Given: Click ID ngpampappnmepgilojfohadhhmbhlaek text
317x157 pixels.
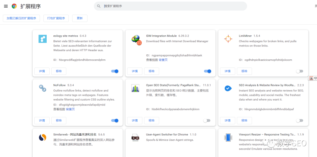Looking at the screenshot, I should (174, 55).
